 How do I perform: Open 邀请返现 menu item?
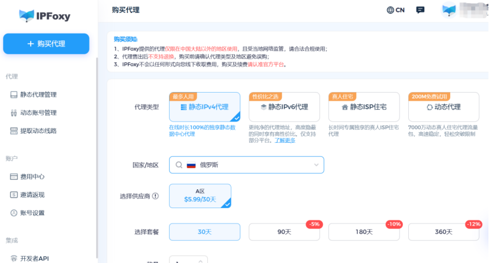(32, 195)
